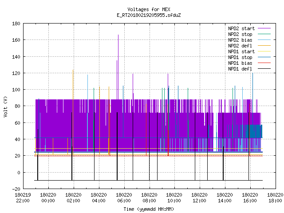Click the y-axis tick label 100
This screenshot has width=284, height=213.
(x=16, y=90)
